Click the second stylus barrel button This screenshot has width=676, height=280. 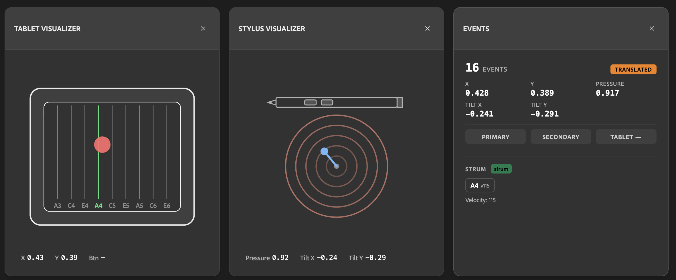click(327, 102)
